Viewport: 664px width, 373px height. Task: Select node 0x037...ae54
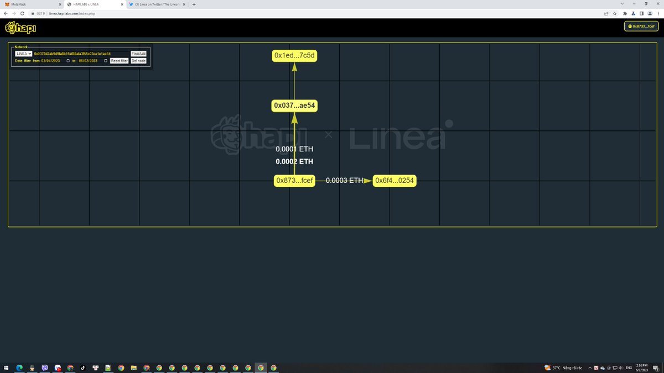click(x=294, y=106)
